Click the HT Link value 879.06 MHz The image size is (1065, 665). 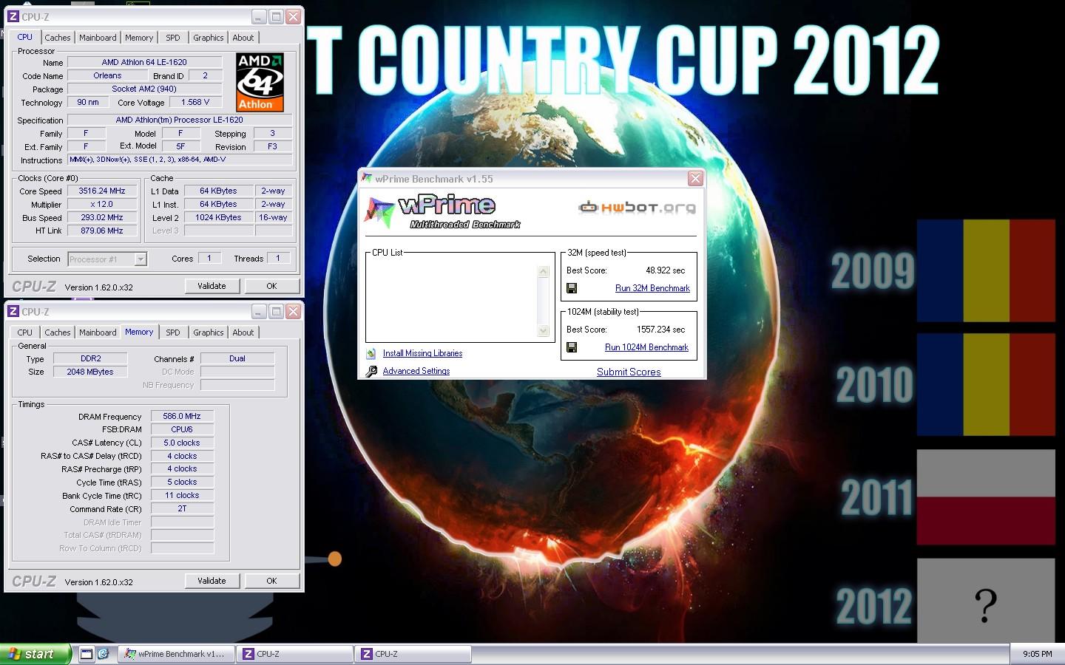102,231
